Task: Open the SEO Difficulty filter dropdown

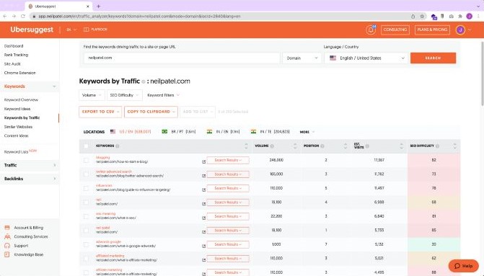Action: [x=124, y=95]
